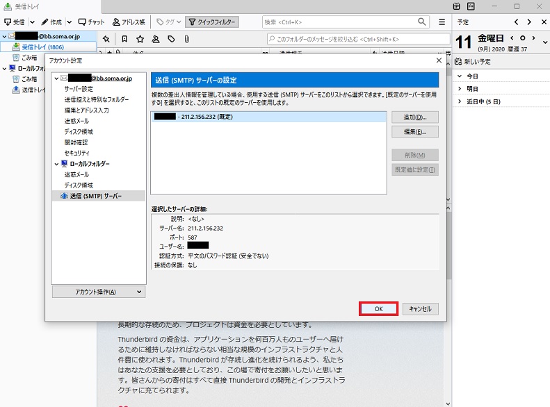This screenshot has width=550, height=407.
Task: Select 編集とアドレス入力 in tree
Action: coord(86,110)
